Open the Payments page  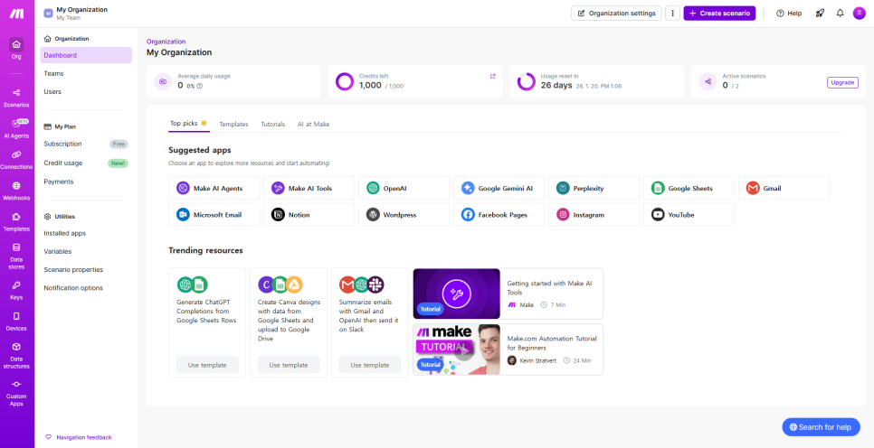pyautogui.click(x=86, y=182)
